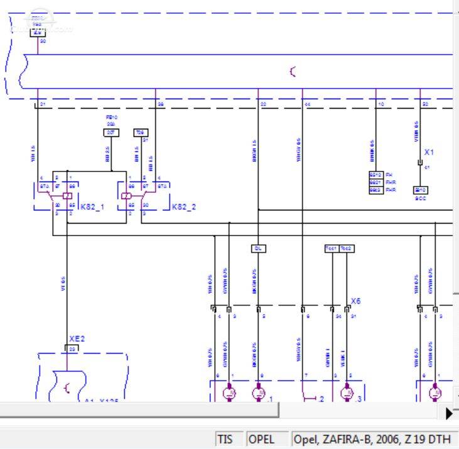Click the OPEL status bar field
Screen dimensions: 459x449
pyautogui.click(x=267, y=440)
